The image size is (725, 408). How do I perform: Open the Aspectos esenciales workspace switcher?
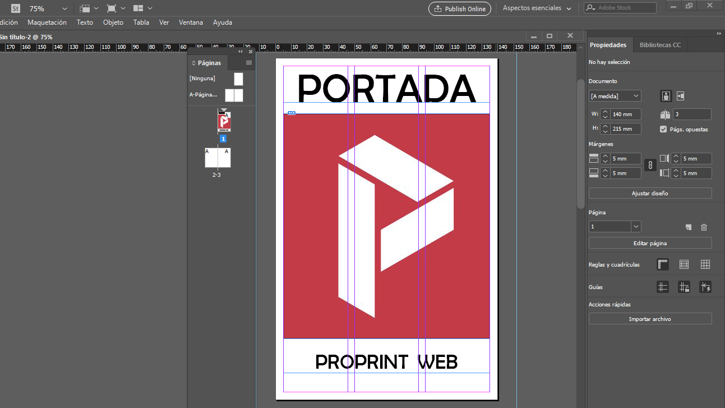point(537,8)
